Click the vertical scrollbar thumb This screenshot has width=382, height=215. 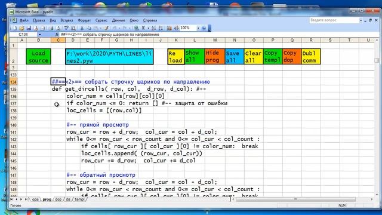pos(377,60)
